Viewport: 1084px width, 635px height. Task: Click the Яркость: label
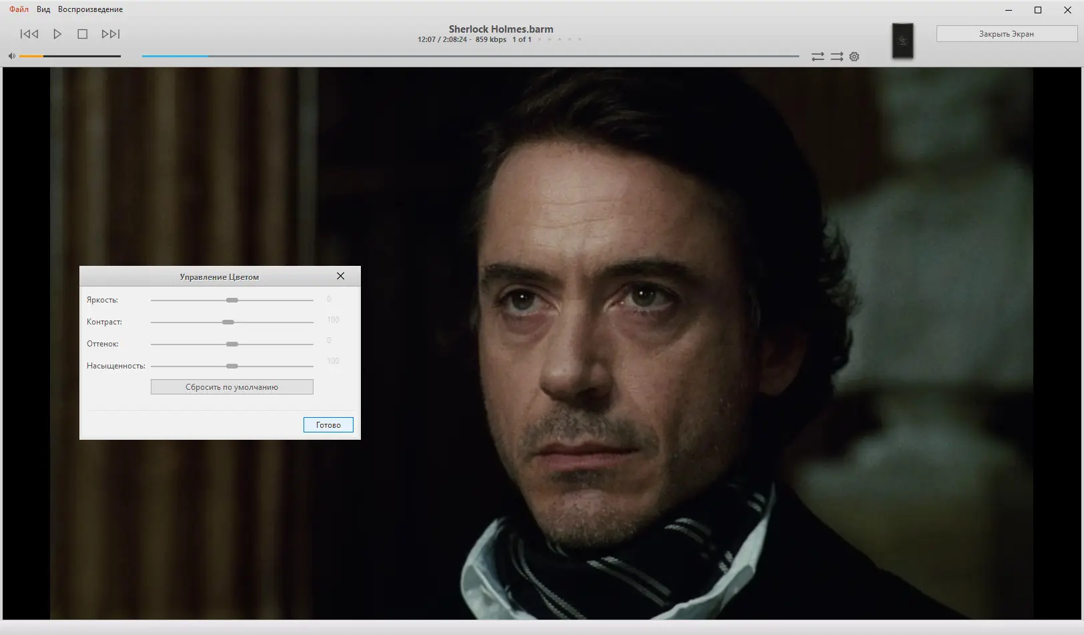point(102,300)
